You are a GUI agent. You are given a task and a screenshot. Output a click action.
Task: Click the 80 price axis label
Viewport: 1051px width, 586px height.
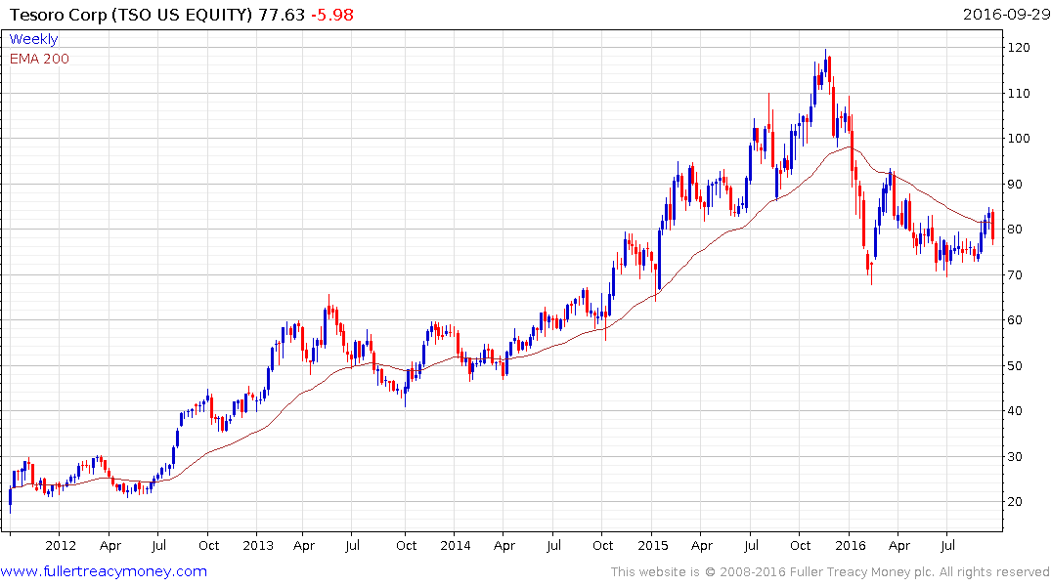(1015, 230)
